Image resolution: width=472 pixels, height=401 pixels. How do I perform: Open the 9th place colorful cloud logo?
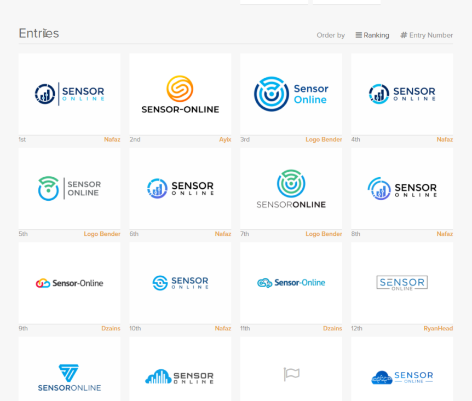pyautogui.click(x=69, y=283)
